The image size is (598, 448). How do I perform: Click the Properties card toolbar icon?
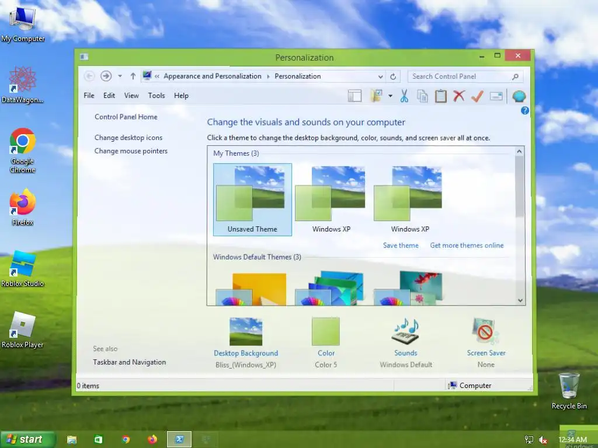[496, 96]
